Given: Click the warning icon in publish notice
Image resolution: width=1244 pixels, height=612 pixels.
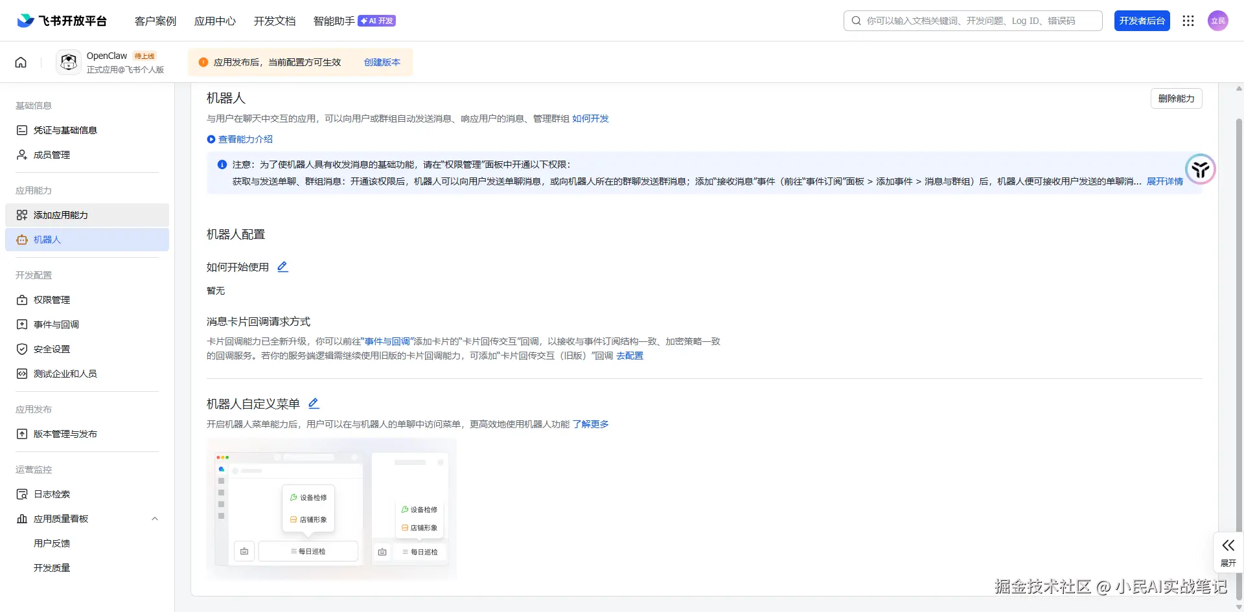Looking at the screenshot, I should [x=203, y=62].
